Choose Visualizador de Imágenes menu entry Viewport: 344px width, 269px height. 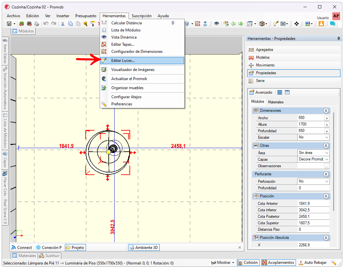142,70
